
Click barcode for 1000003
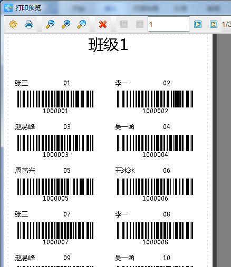(x=55, y=143)
